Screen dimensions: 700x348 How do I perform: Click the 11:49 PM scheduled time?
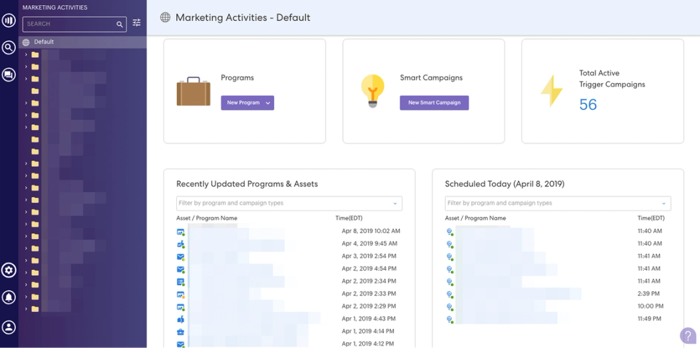650,318
